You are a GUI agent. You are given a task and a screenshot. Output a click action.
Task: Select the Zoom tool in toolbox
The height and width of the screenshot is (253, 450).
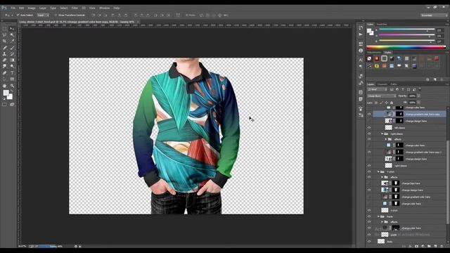12,86
